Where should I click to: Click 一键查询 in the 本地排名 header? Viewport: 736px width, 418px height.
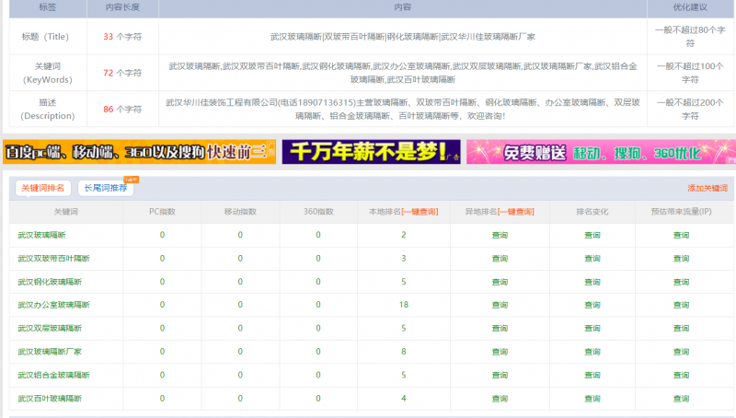(419, 212)
